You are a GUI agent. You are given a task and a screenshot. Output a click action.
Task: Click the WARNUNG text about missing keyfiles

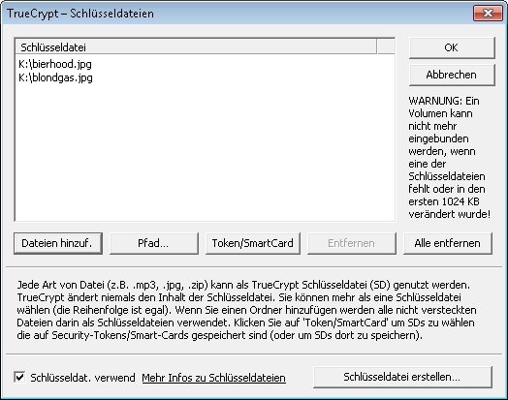pos(450,157)
